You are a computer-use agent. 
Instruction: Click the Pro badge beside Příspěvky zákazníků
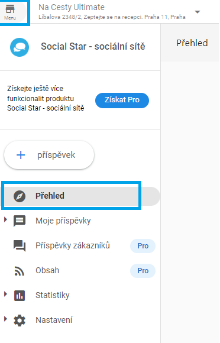tap(143, 246)
